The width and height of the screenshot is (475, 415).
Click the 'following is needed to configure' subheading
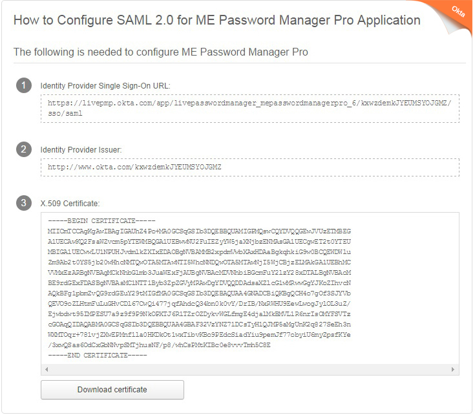coord(160,52)
